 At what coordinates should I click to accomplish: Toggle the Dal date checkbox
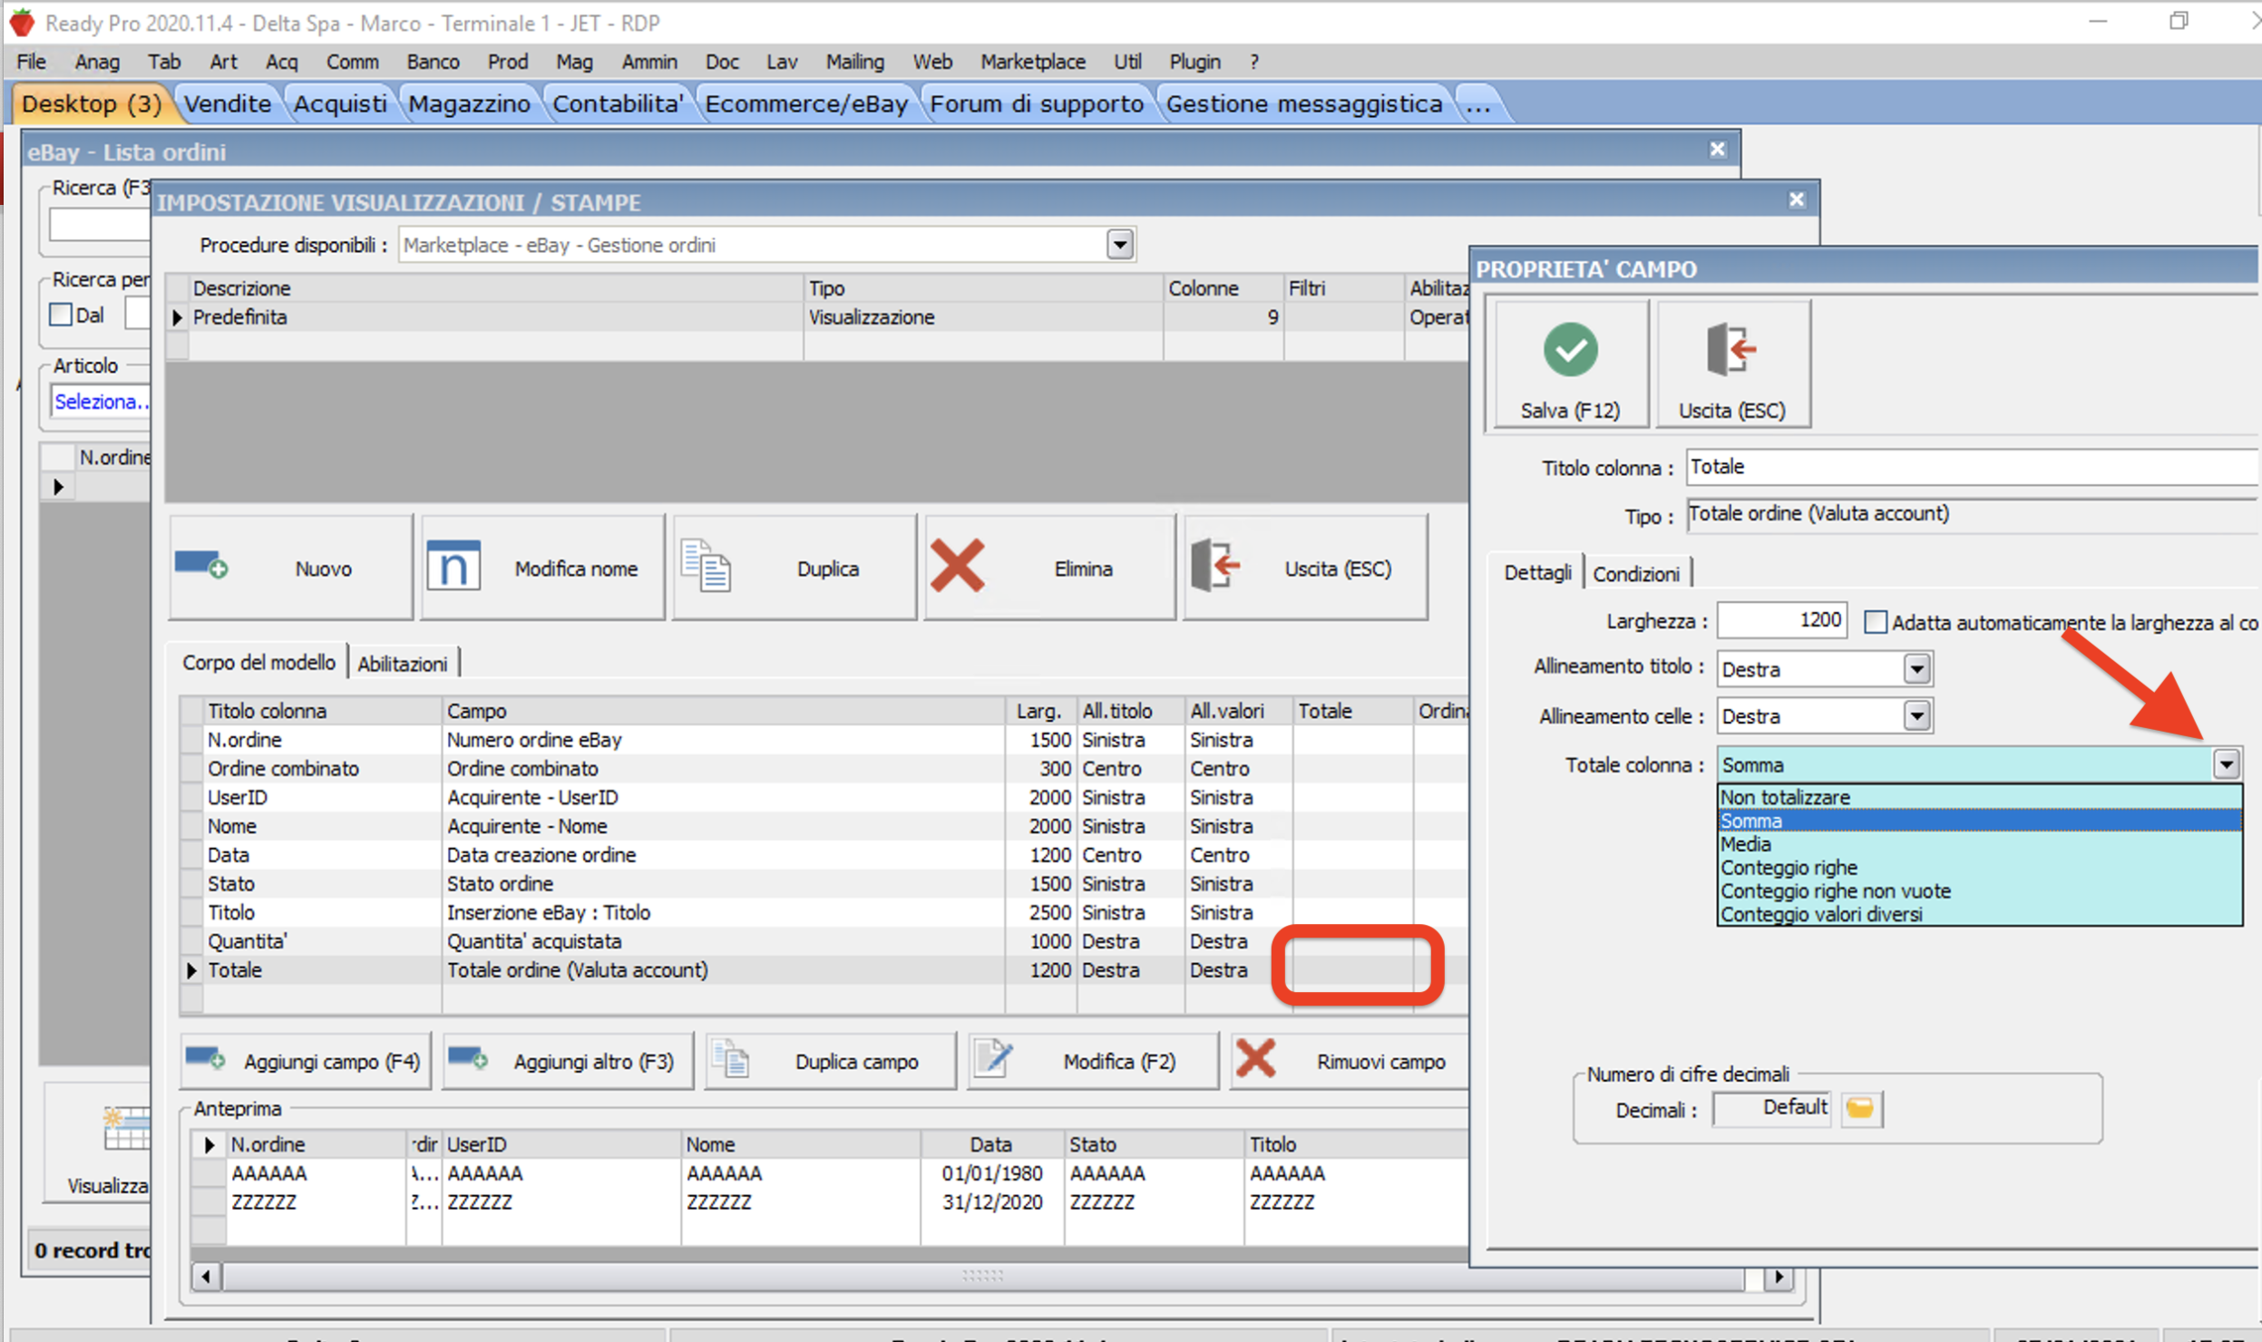point(61,315)
